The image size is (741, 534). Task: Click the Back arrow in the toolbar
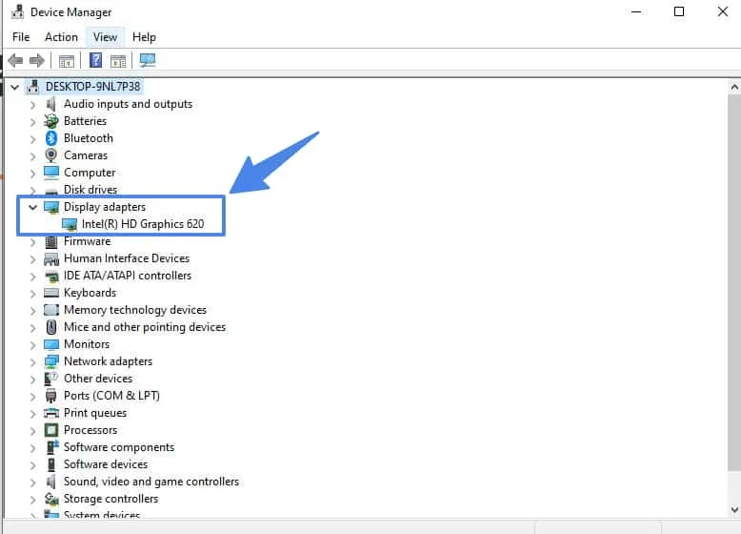tap(15, 60)
